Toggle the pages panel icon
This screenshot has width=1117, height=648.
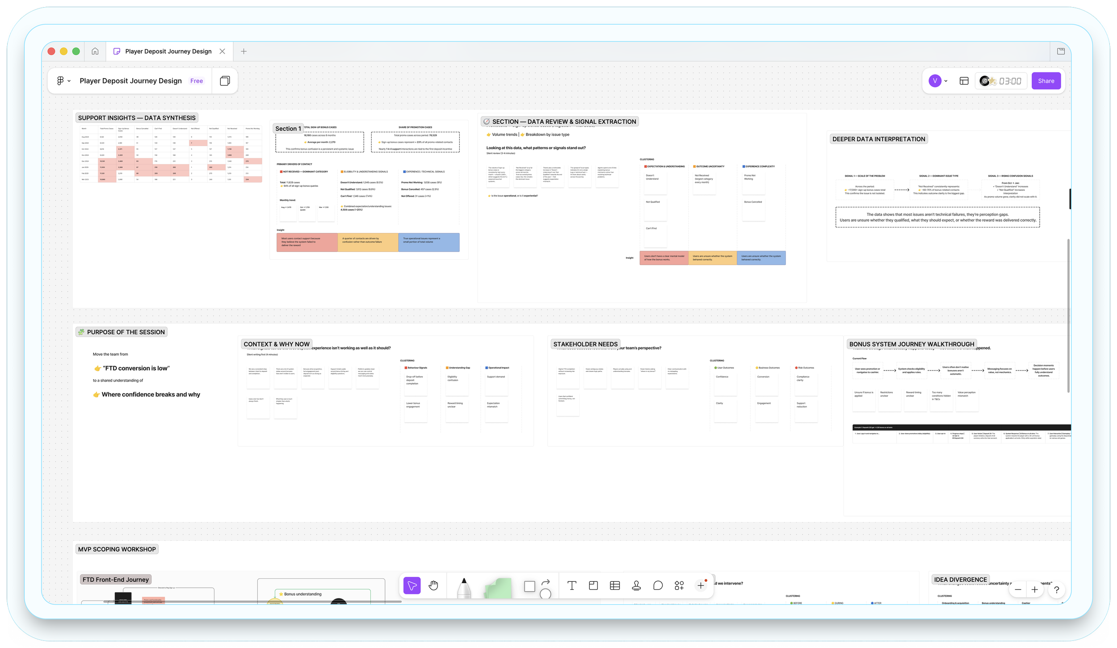point(225,81)
